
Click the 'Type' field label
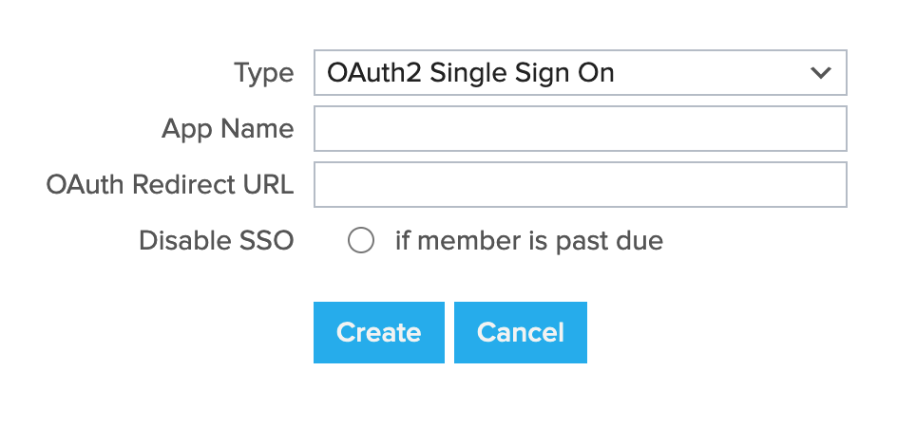(263, 73)
